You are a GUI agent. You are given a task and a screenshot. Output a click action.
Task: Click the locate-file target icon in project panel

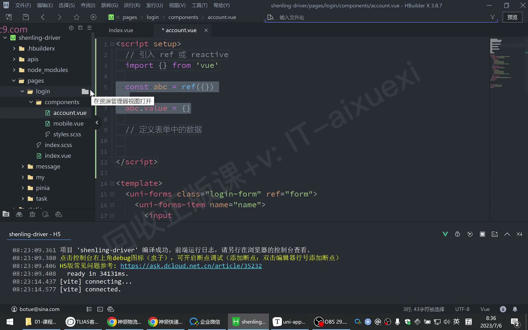point(71,28)
